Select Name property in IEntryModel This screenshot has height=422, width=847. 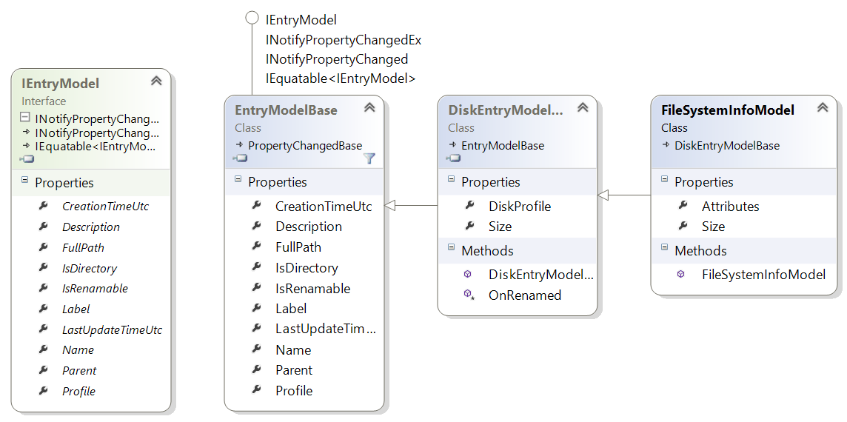click(x=78, y=350)
